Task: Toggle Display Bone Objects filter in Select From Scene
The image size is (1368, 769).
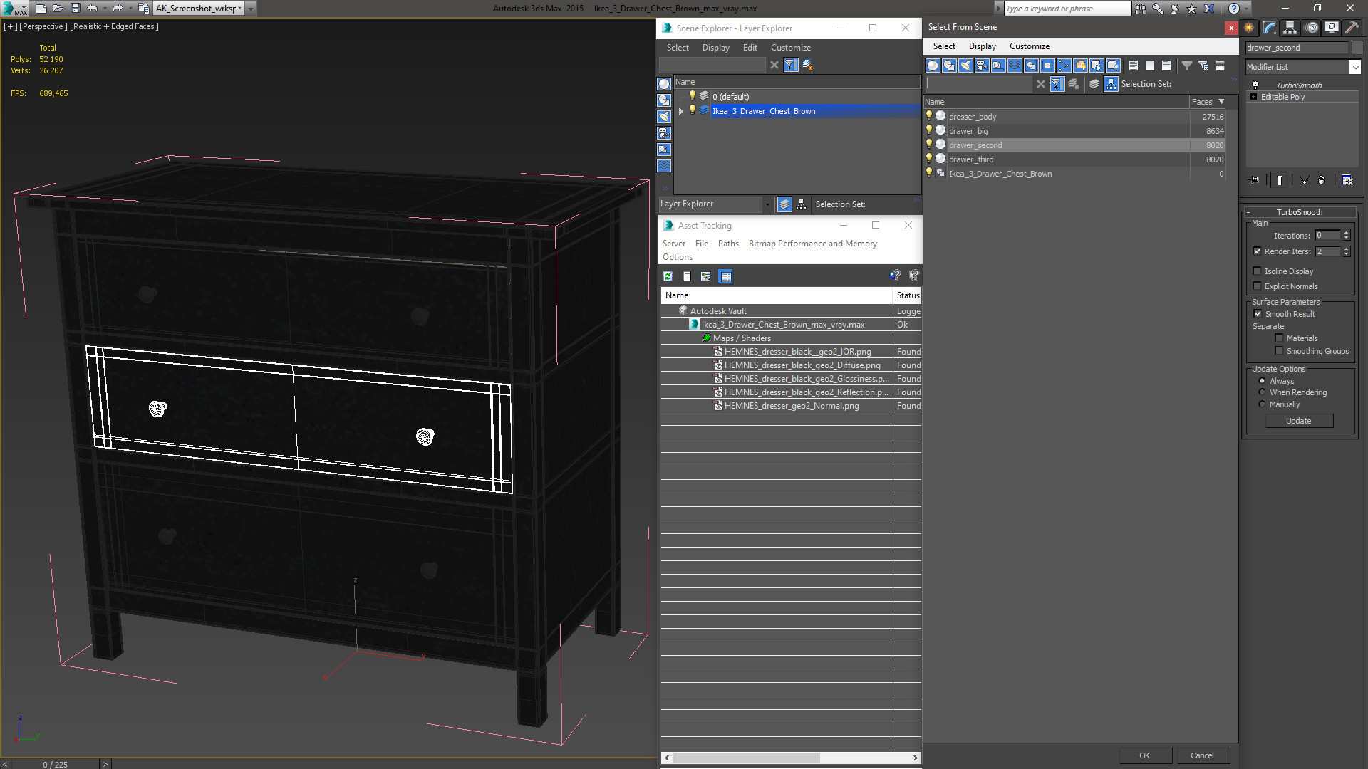Action: click(1064, 66)
